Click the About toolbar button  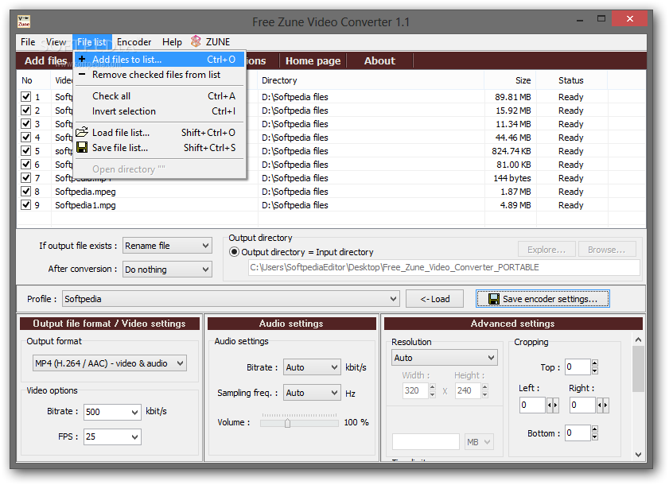click(x=379, y=60)
